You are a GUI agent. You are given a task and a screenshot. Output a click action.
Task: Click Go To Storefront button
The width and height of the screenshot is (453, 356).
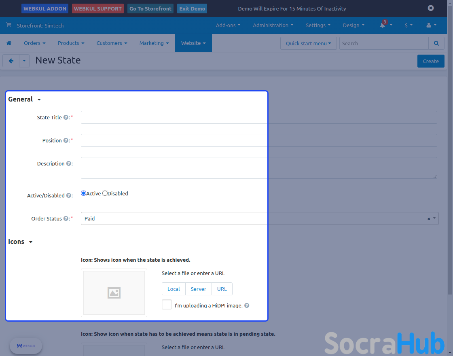[150, 8]
